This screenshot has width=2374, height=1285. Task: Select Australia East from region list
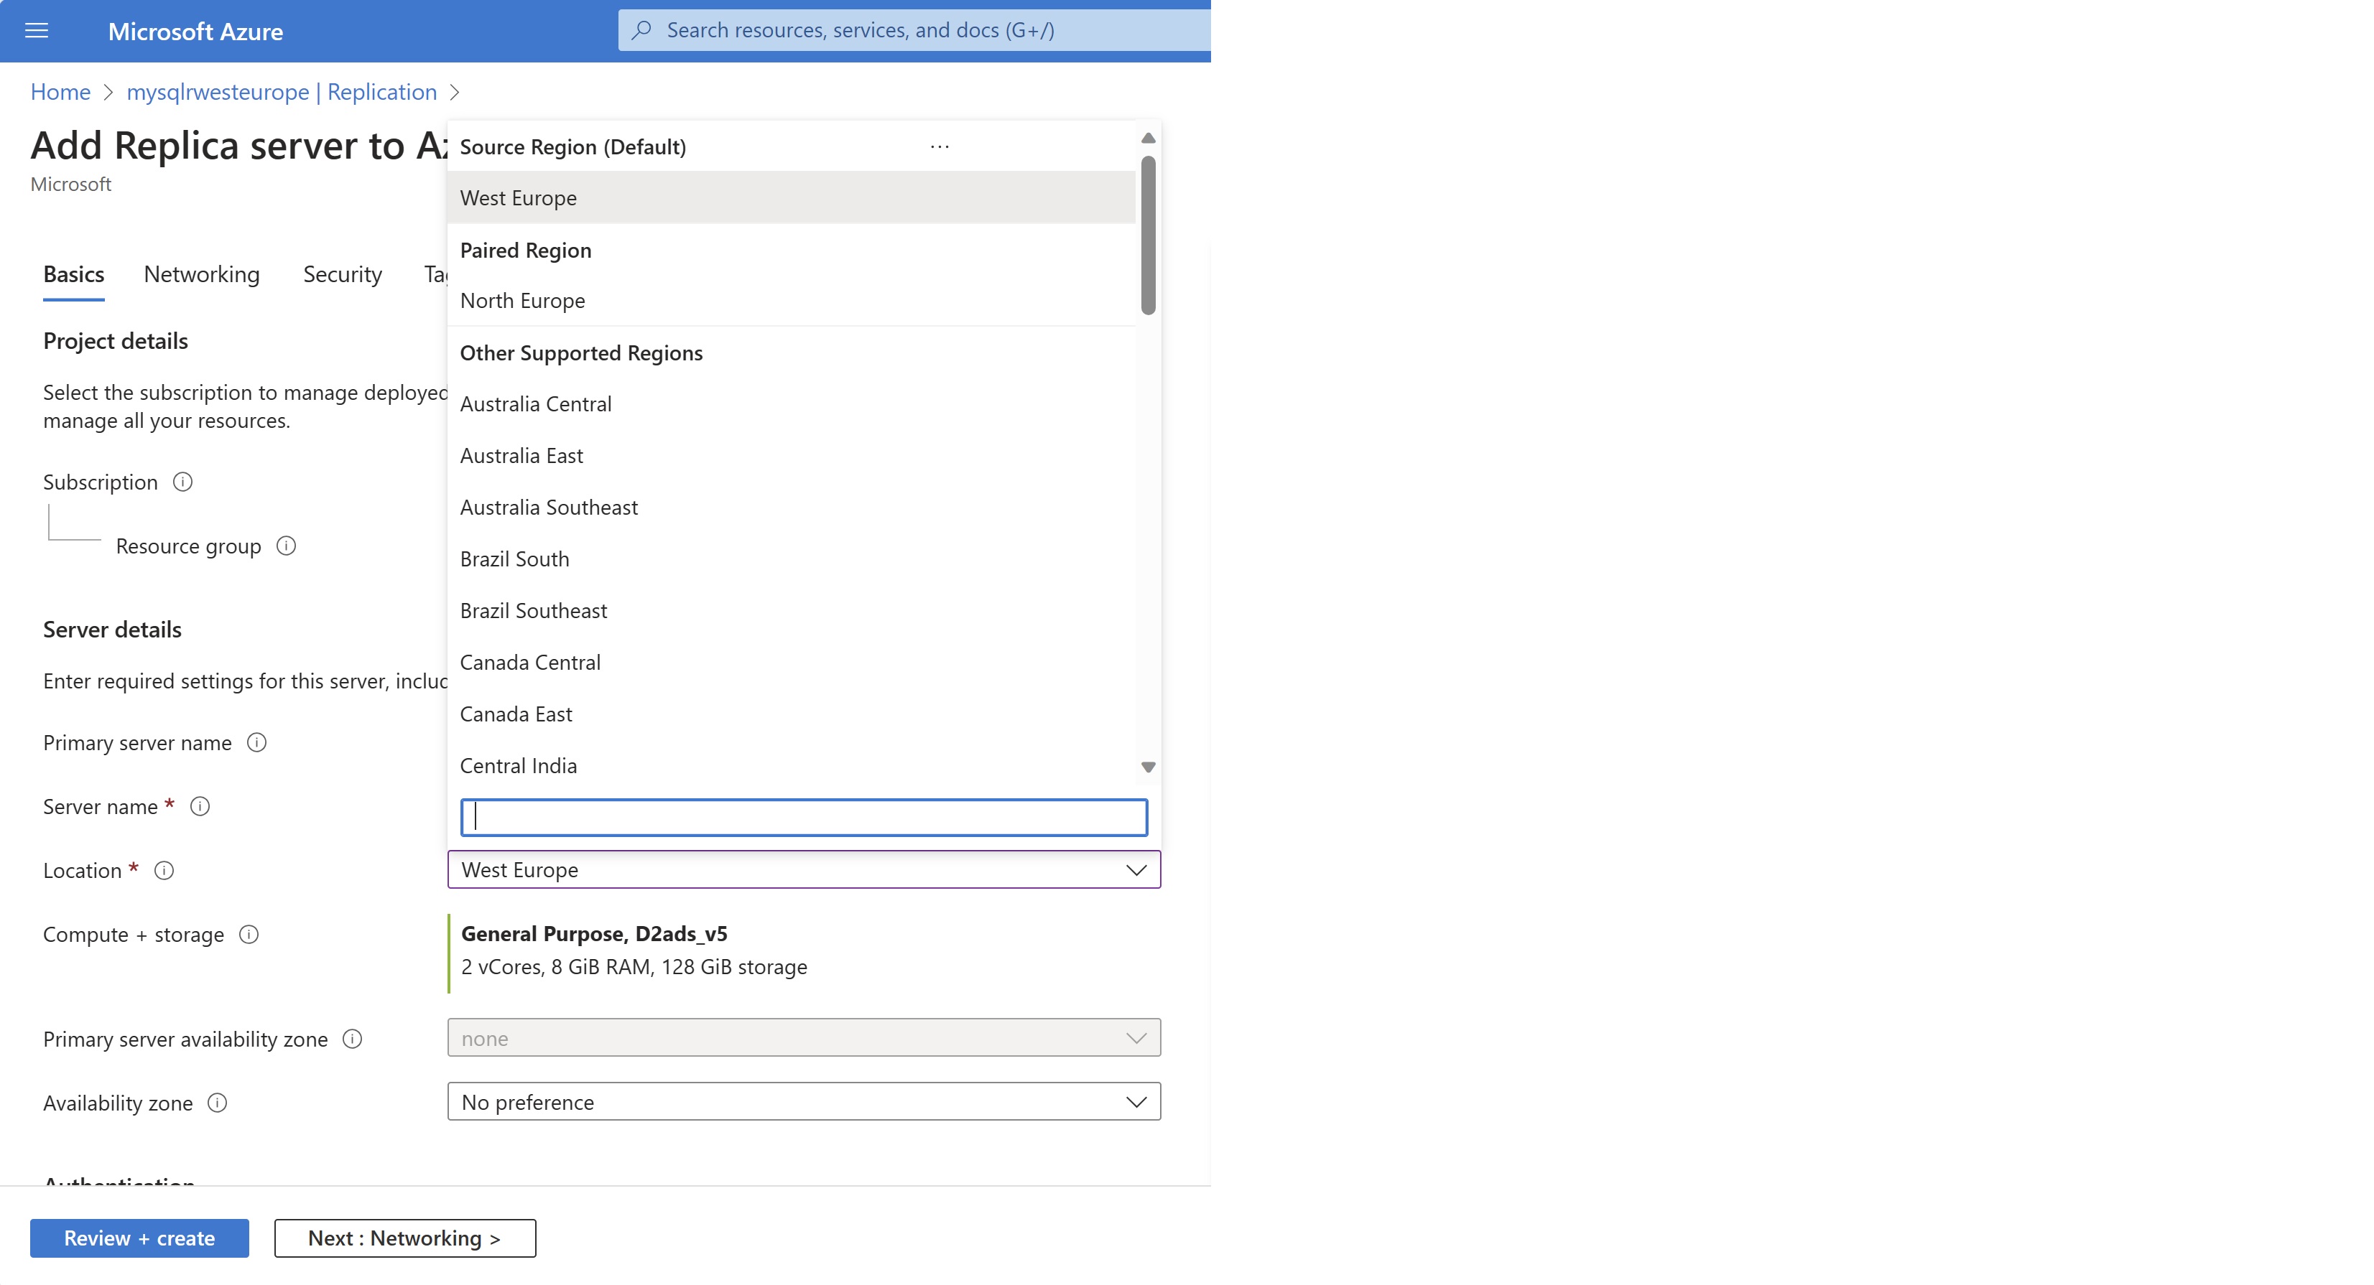click(x=521, y=454)
